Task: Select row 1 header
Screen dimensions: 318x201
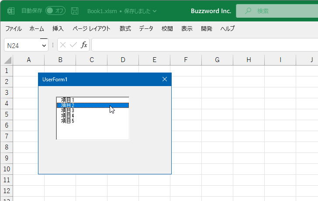Action: point(7,71)
